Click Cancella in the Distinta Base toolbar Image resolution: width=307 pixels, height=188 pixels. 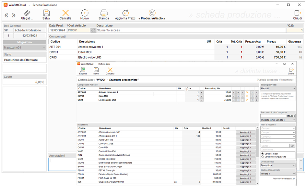click(110, 71)
